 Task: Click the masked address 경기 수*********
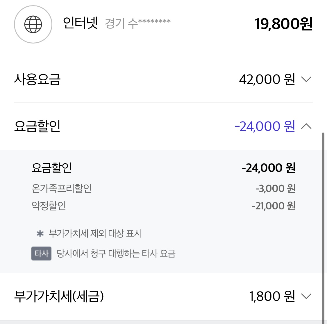tap(138, 23)
